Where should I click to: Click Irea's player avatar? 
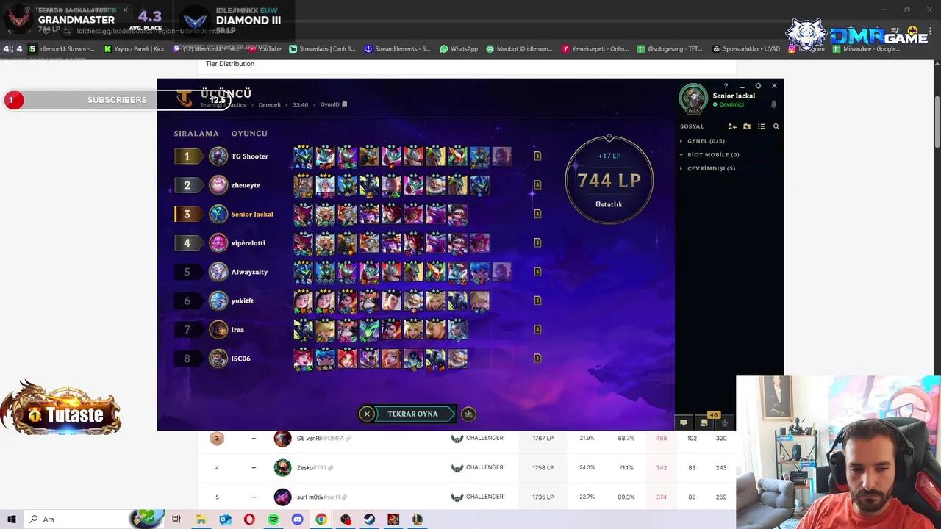click(x=218, y=330)
